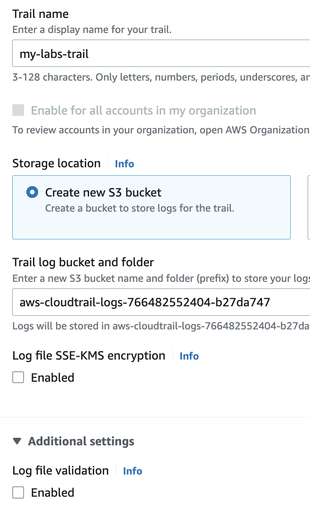Click the Additional settings heading text
Viewport: 310px width, 508px height.
click(81, 442)
